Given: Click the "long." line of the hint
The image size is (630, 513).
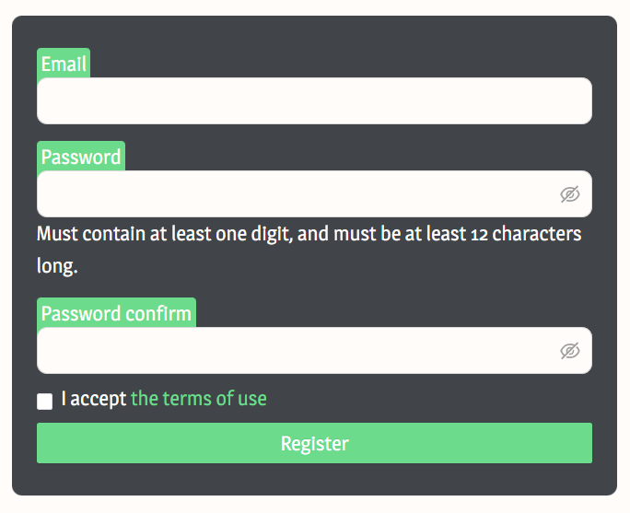Looking at the screenshot, I should point(57,267).
